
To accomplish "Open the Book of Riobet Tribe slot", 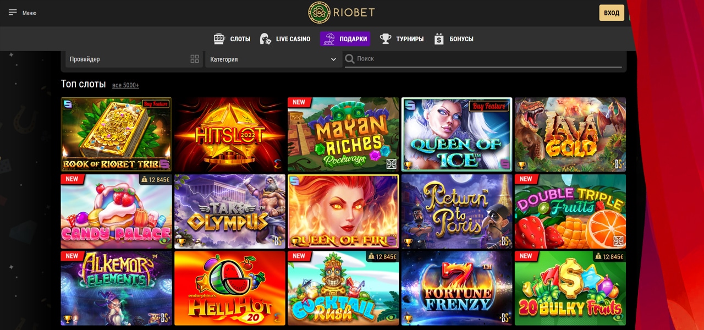I will point(116,134).
